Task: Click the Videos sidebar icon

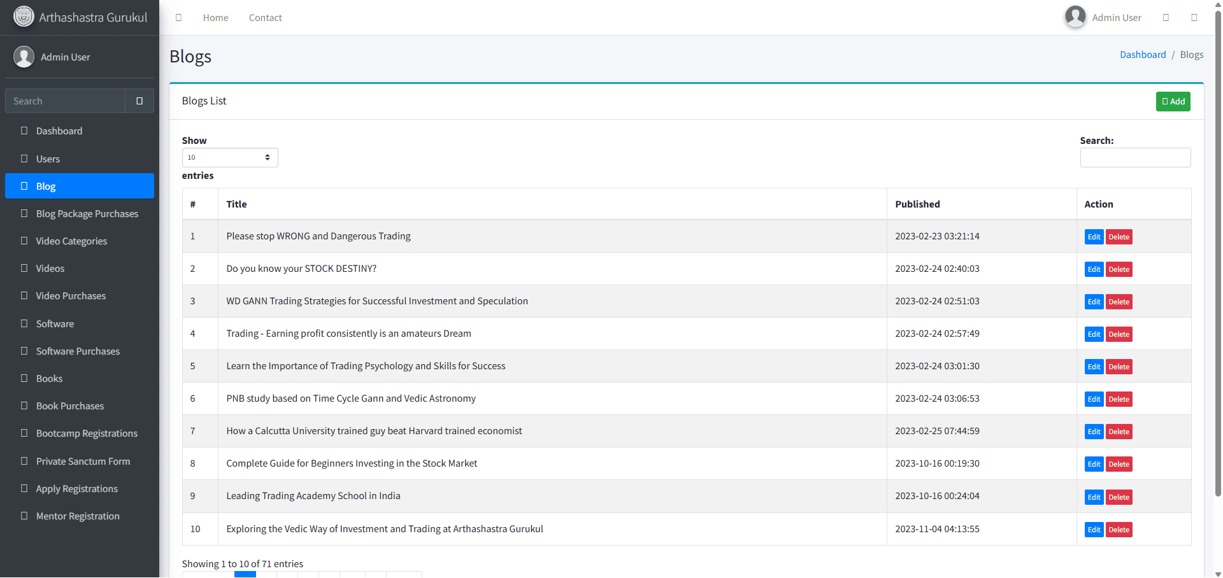Action: click(24, 268)
